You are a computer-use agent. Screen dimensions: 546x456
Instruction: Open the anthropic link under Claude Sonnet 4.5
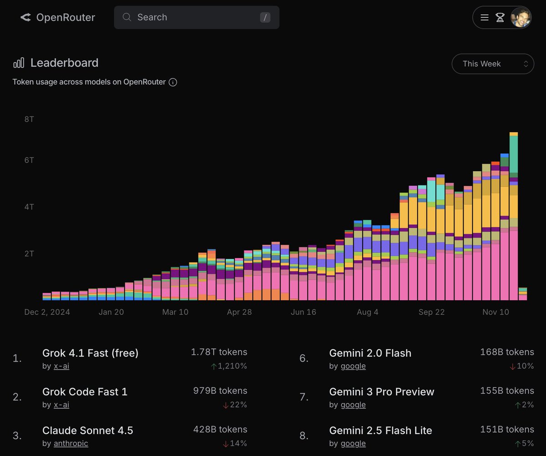[71, 443]
